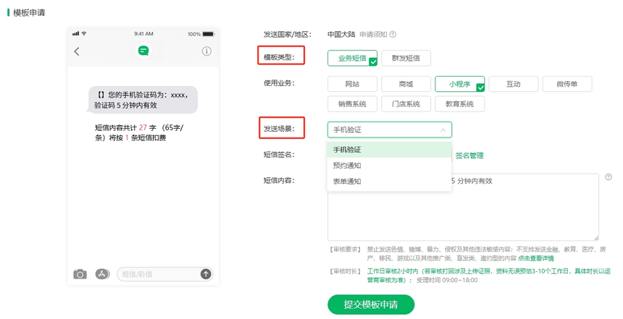
Task: Click the 模板申请 section heading
Action: [x=29, y=13]
